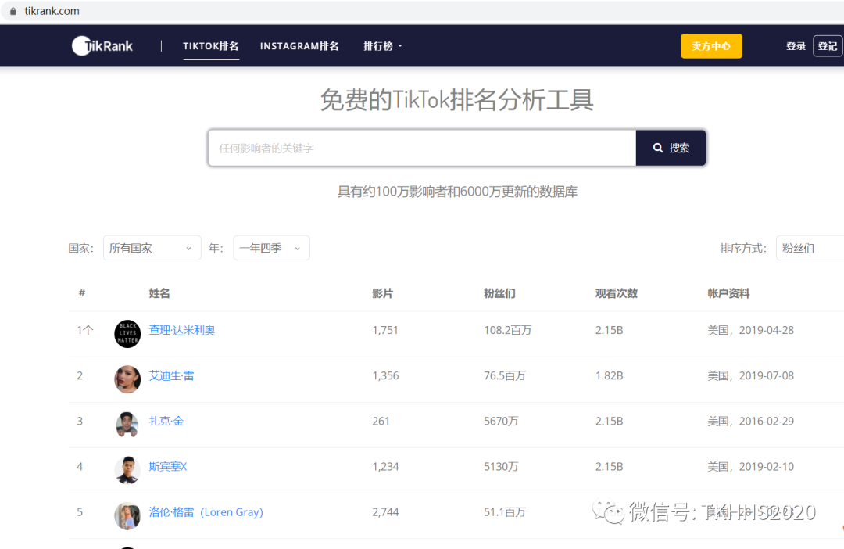Viewport: 844px width, 549px height.
Task: Click the browser address bar lock icon
Action: point(13,12)
